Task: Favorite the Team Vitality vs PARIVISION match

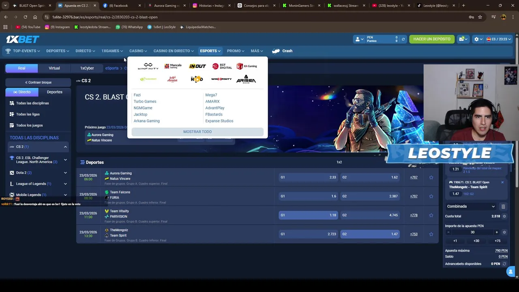Action: (431, 215)
